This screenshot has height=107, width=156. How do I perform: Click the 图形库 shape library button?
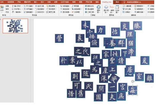[x=98, y=9]
